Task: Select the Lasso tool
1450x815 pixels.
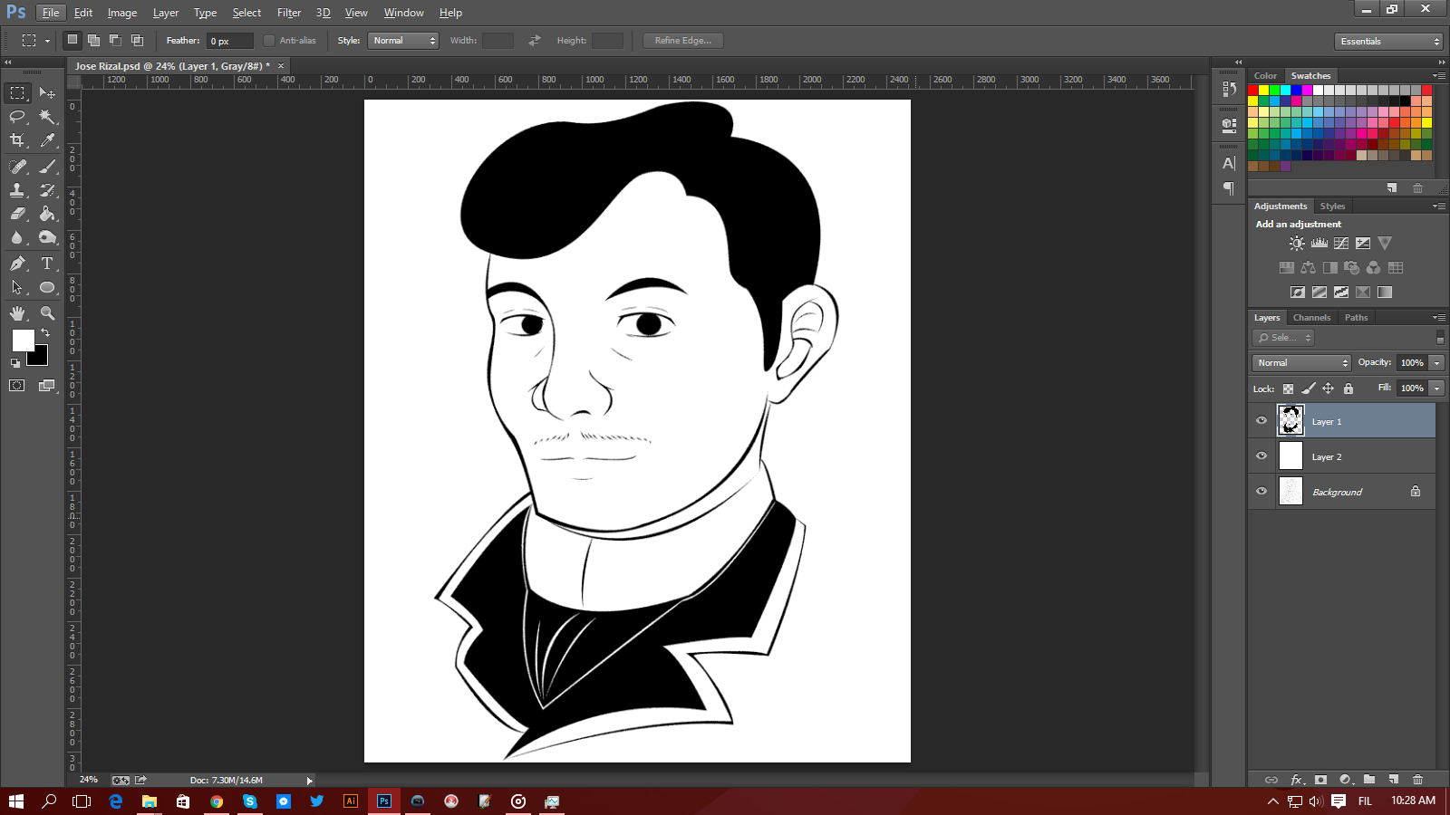Action: pos(17,117)
